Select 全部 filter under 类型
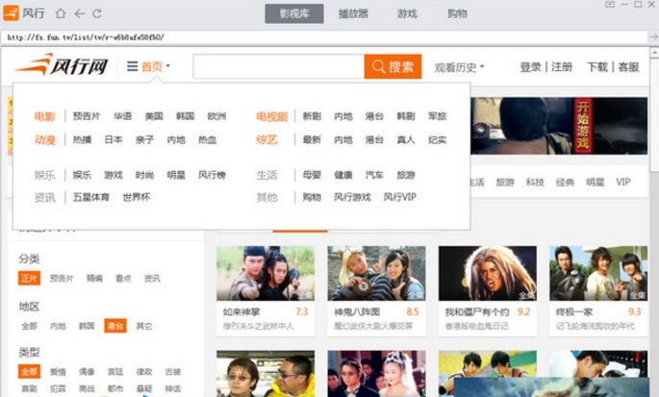 click(29, 372)
